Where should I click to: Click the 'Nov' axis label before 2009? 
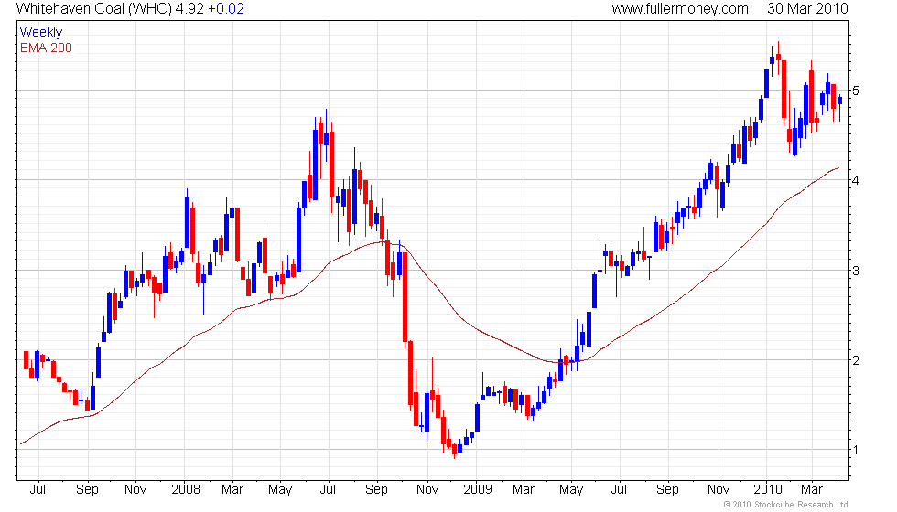click(x=427, y=490)
